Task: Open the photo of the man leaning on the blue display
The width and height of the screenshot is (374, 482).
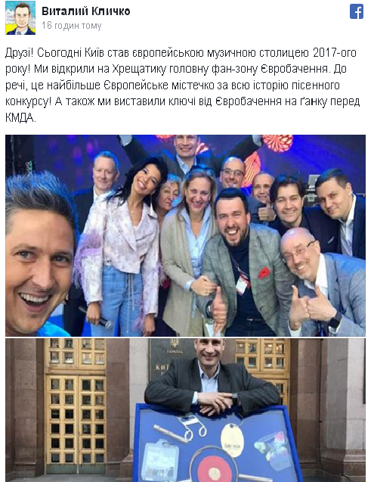Action: click(x=185, y=410)
